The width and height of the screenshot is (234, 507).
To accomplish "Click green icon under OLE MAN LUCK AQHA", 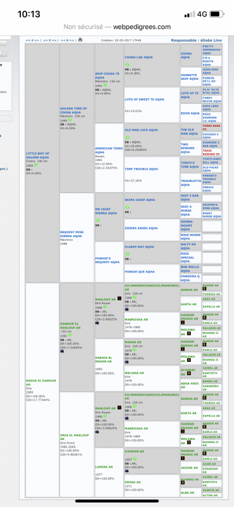I will pyautogui.click(x=128, y=138).
